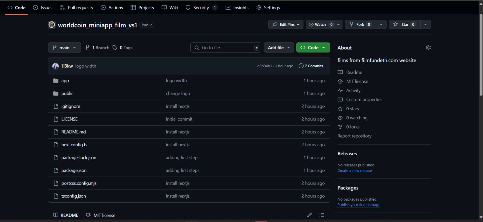483x222 pixels.
Task: Open the Initial commit message link
Action: (179, 119)
